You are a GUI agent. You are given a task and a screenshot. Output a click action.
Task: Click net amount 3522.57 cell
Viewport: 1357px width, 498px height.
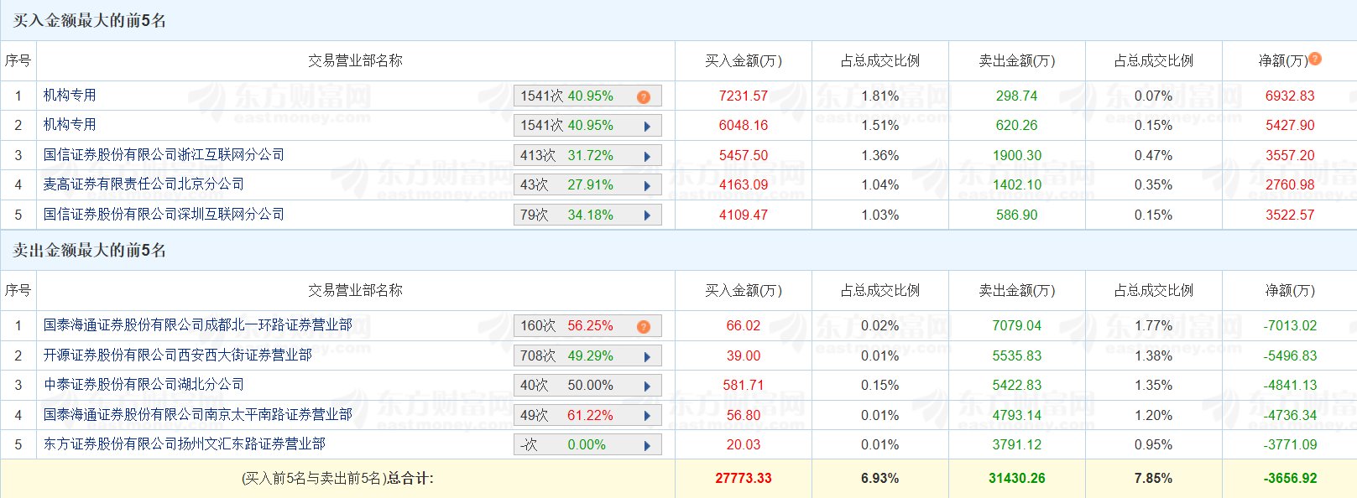[x=1290, y=215]
